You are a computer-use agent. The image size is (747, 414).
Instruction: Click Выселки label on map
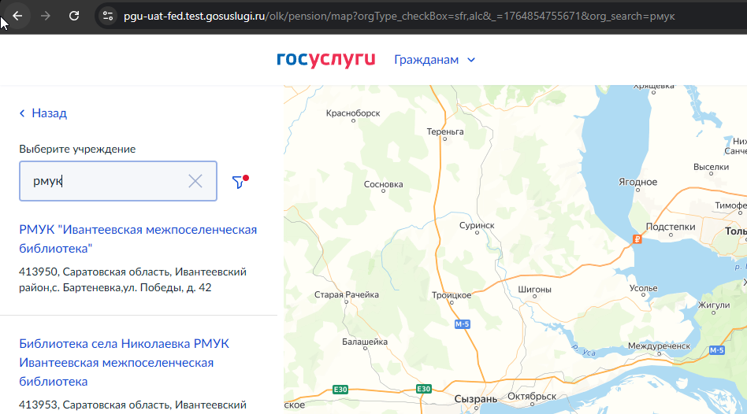712,167
